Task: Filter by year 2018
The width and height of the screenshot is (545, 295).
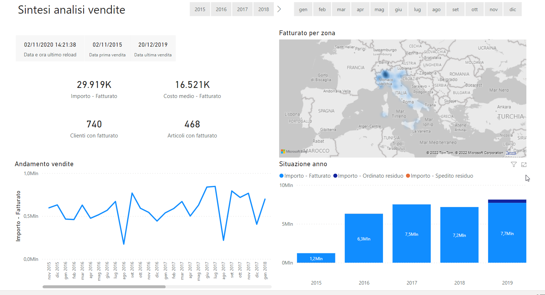Action: click(x=263, y=9)
